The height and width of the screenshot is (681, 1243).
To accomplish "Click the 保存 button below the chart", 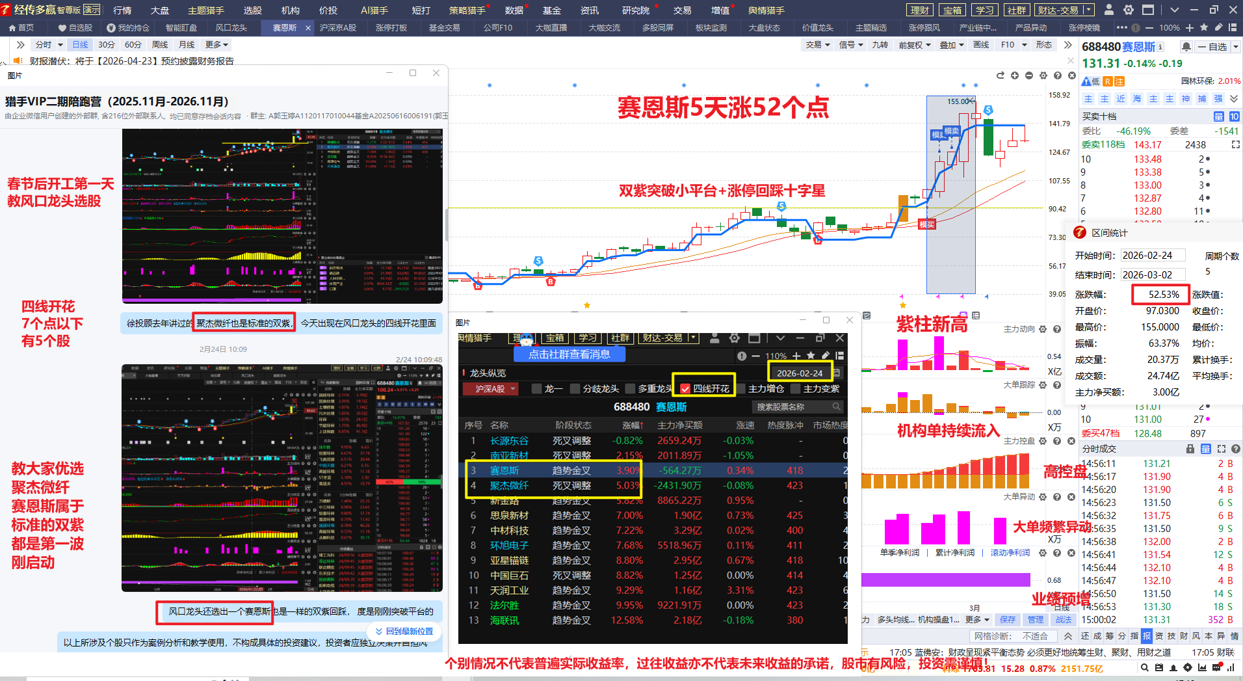I will coord(1007,619).
